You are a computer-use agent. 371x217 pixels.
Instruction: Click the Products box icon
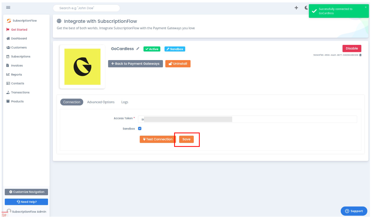(8, 101)
